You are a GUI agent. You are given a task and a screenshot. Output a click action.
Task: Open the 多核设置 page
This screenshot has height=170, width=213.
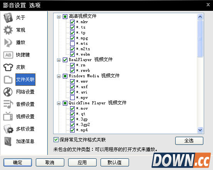(25, 129)
